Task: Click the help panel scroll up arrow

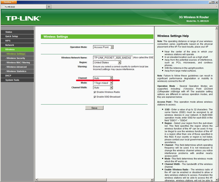Action: click(x=216, y=28)
